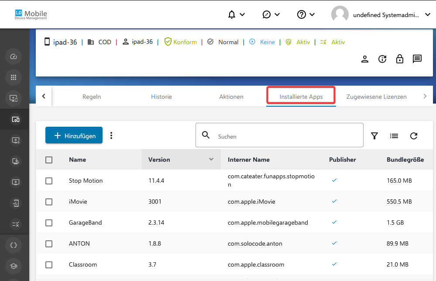This screenshot has height=281, width=436.
Task: Click the device user person icon
Action: pos(365,59)
